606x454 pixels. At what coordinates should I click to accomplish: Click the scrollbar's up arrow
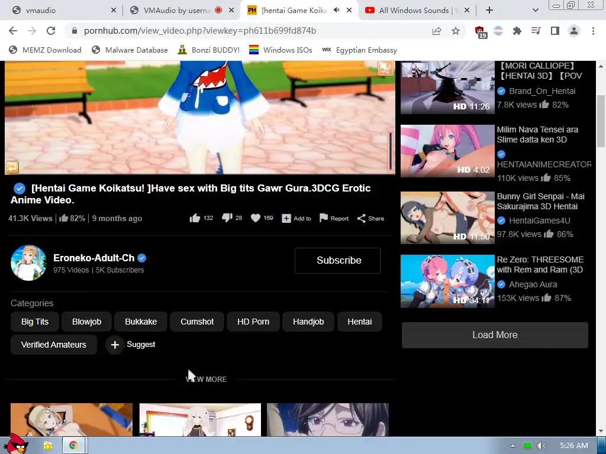point(601,66)
